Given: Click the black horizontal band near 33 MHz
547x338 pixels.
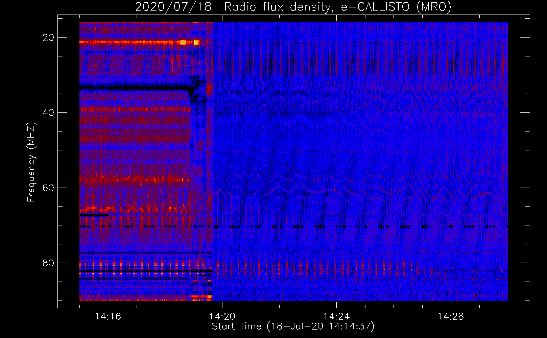Looking at the screenshot, I should (x=135, y=87).
